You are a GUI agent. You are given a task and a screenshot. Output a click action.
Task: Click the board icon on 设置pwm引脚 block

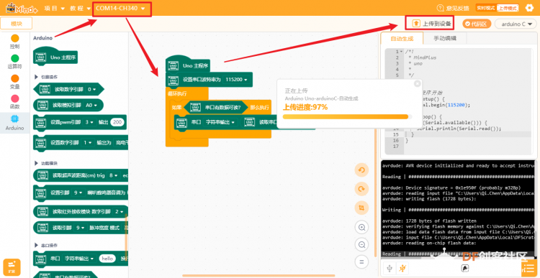point(41,122)
